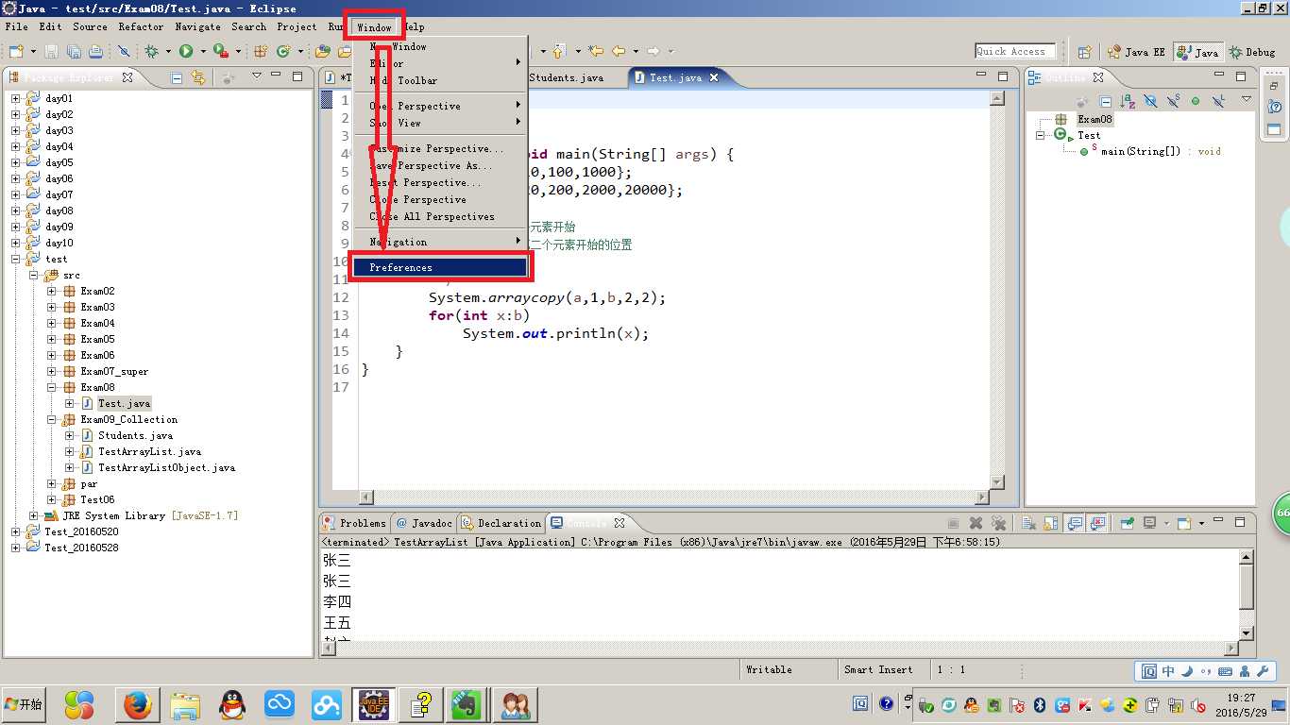1290x725 pixels.
Task: Click the New file toolbar icon
Action: coord(17,51)
